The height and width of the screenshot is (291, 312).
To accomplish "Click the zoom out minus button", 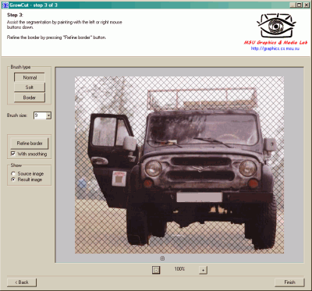I will tap(156, 270).
